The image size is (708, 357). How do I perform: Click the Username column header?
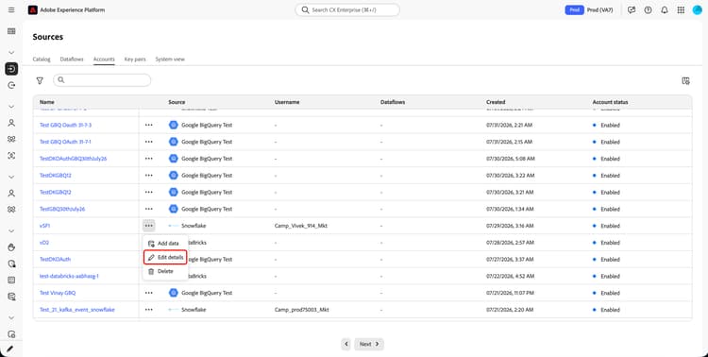pyautogui.click(x=287, y=102)
